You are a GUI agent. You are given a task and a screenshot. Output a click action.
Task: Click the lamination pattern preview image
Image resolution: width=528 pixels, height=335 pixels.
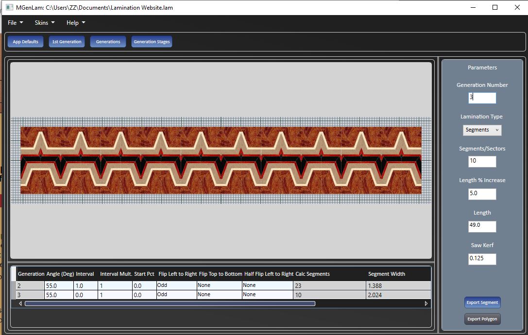tap(221, 160)
